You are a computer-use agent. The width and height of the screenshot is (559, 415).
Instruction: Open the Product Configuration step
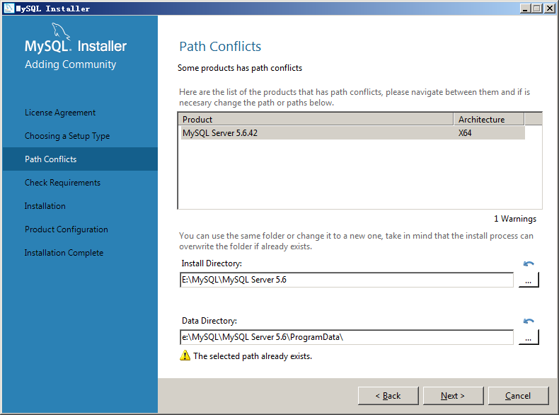(x=67, y=229)
